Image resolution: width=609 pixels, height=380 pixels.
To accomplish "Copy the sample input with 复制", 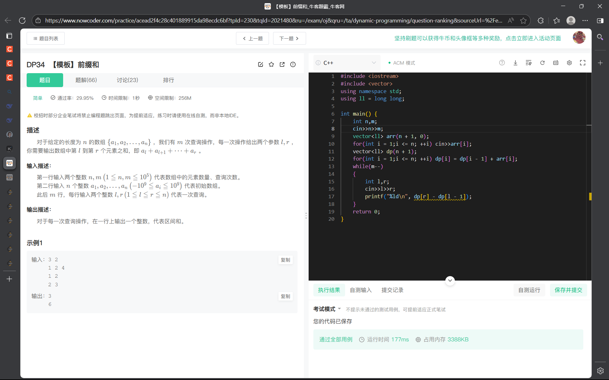I will 285,260.
